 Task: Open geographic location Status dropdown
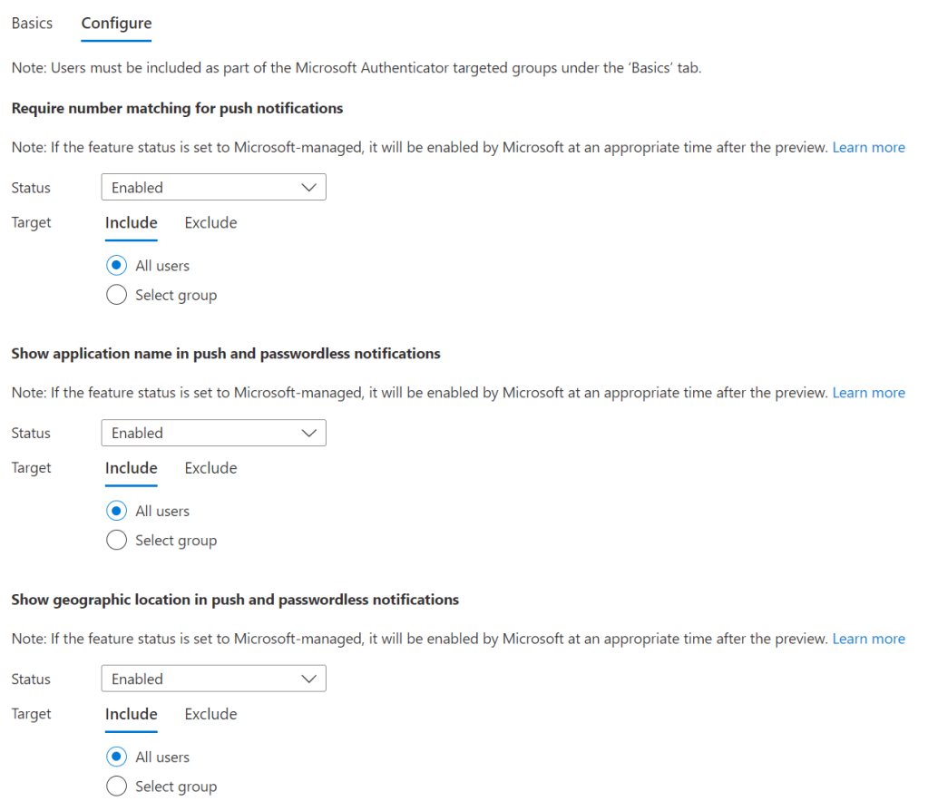[213, 679]
